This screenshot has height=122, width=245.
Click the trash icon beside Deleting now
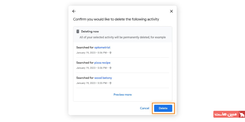[x=78, y=31]
